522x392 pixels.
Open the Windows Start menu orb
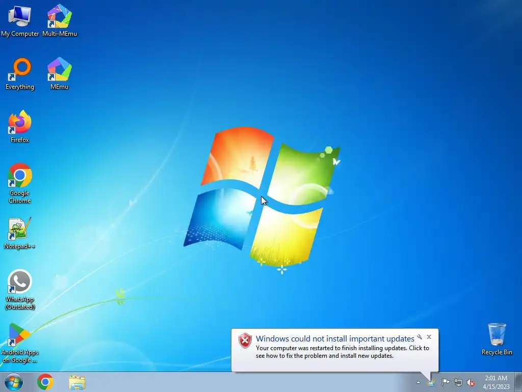(x=14, y=382)
